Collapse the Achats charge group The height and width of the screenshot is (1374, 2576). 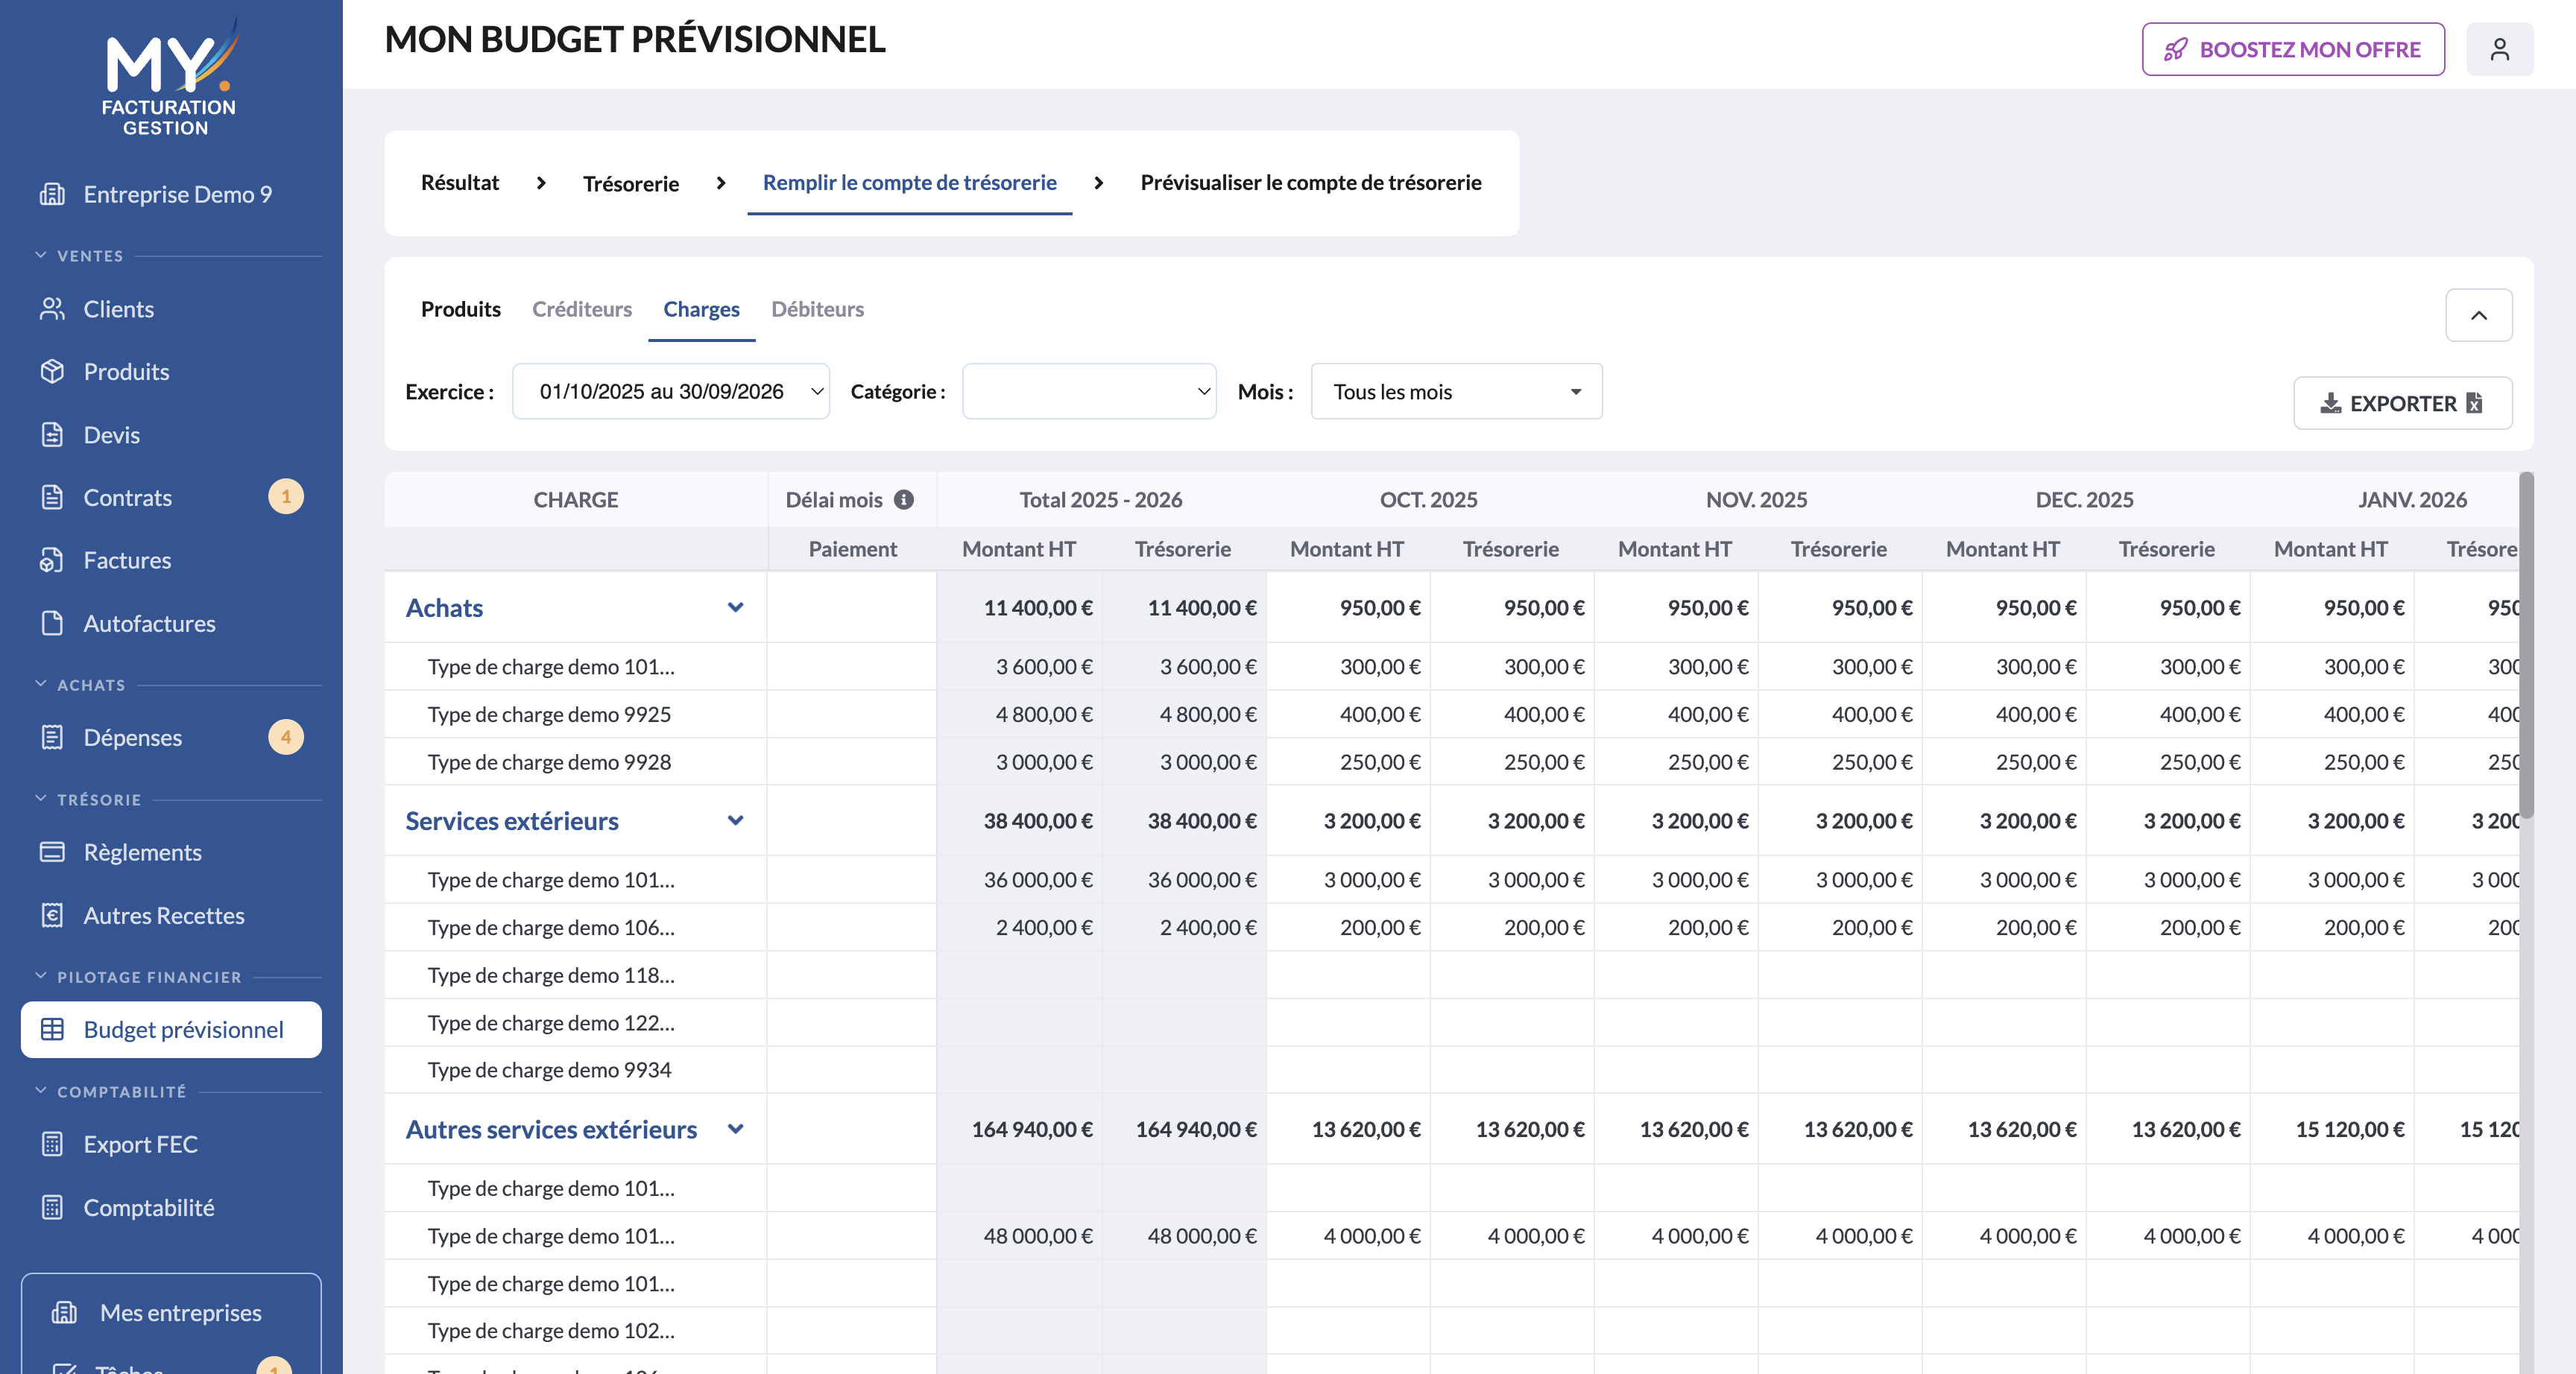tap(735, 607)
